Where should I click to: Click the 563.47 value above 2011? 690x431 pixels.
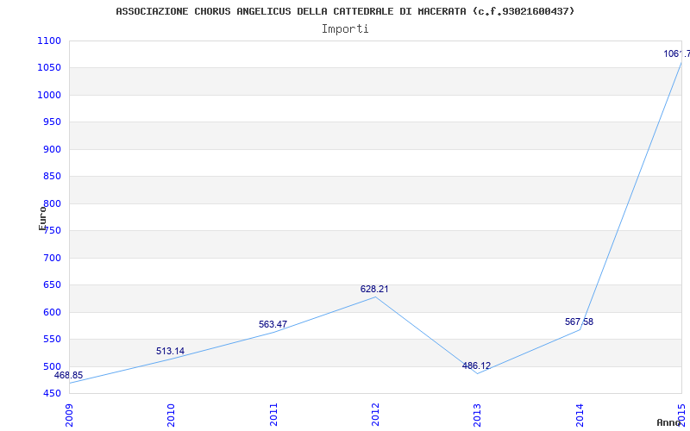tap(273, 325)
